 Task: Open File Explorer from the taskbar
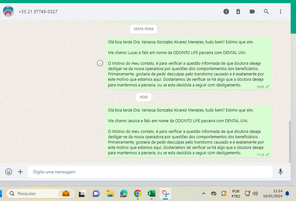(x=110, y=193)
